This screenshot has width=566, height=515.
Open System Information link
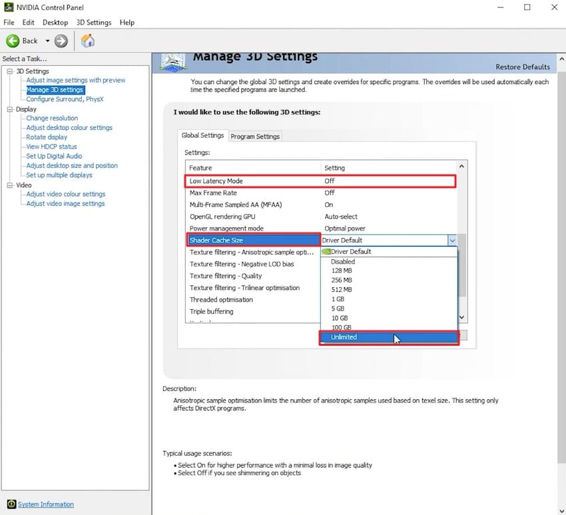tap(46, 504)
